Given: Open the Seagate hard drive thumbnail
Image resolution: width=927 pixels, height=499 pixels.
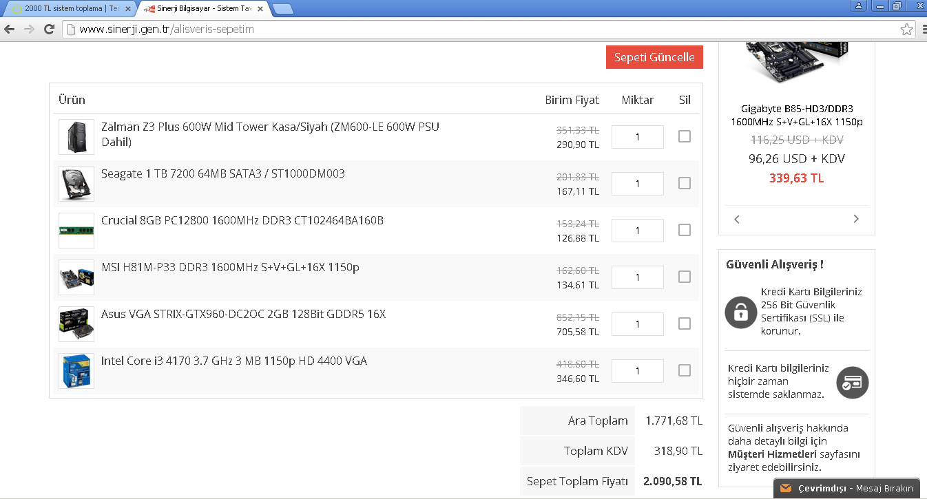Looking at the screenshot, I should [x=76, y=184].
